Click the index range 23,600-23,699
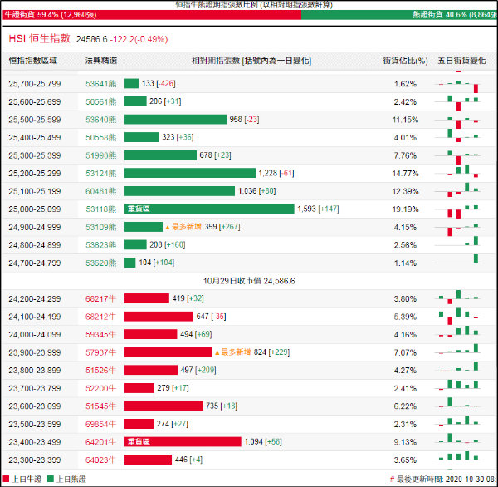The height and width of the screenshot is (487, 498). click(x=35, y=406)
